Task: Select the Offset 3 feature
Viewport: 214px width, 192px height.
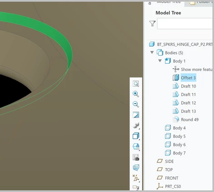Action: (188, 78)
